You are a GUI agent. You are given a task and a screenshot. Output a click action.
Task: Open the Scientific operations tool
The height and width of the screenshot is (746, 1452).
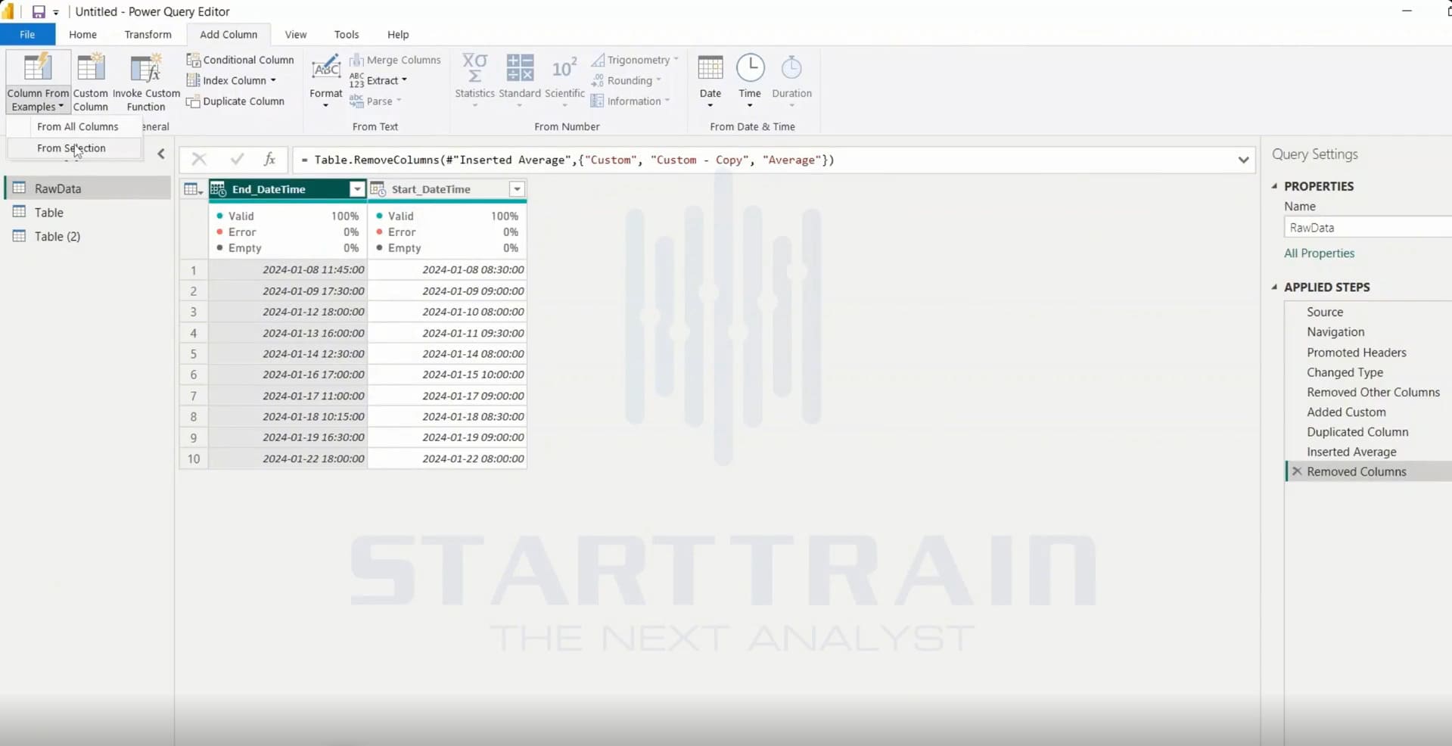pyautogui.click(x=564, y=80)
